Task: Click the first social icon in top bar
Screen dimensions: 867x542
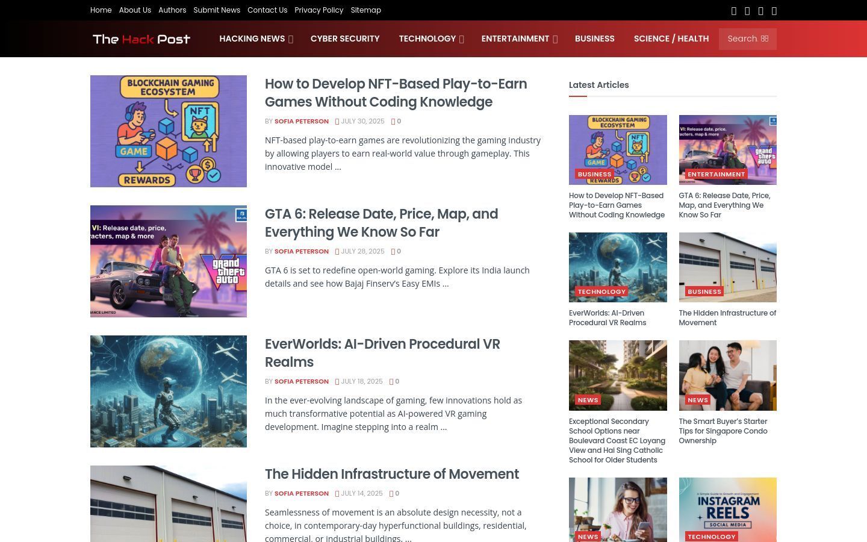Action: coord(733,11)
